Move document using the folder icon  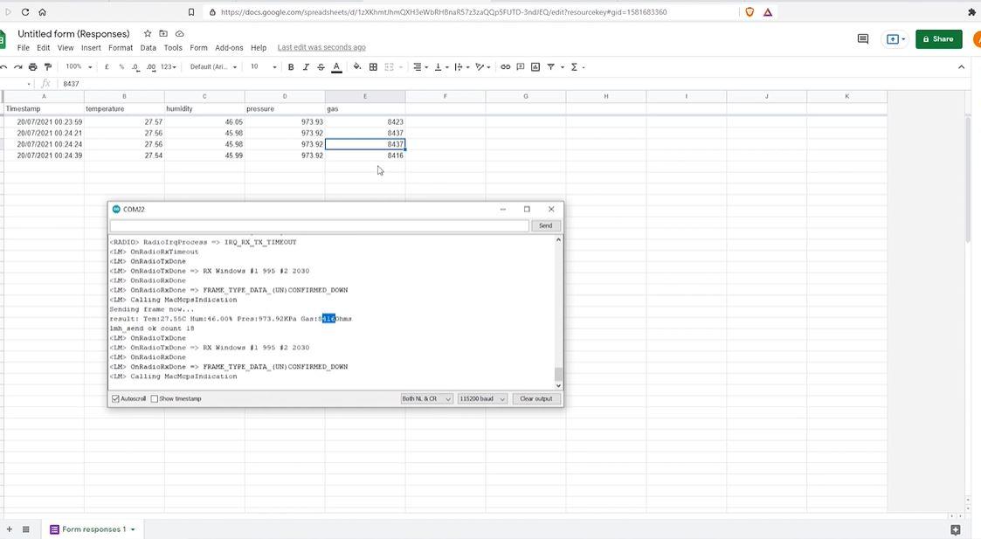click(x=163, y=34)
